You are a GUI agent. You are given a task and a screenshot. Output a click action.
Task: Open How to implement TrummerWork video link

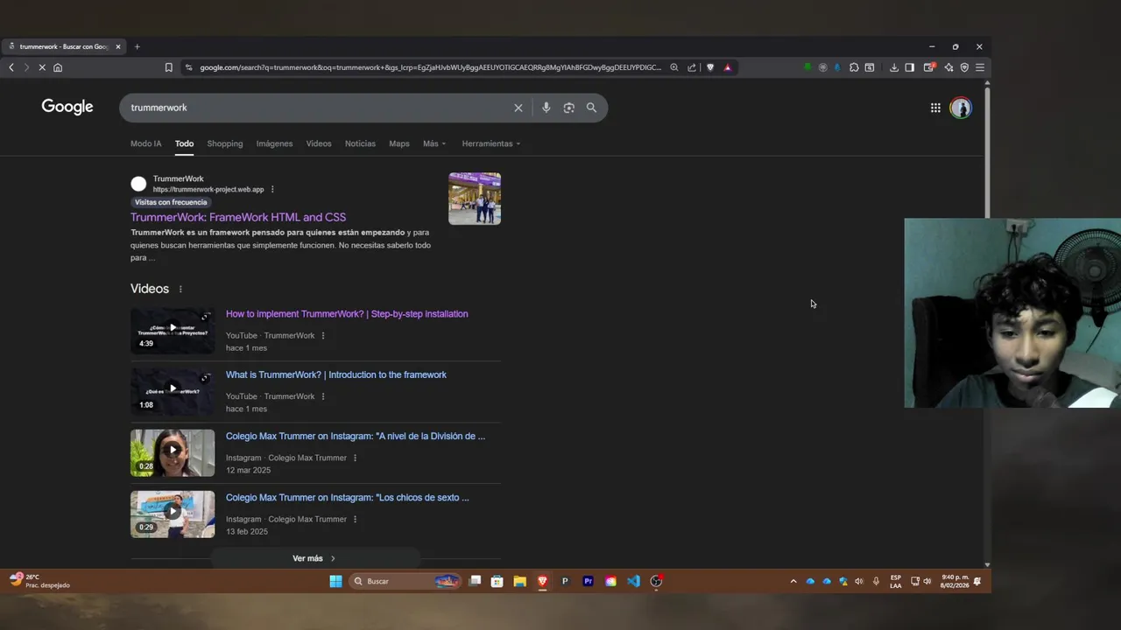347,314
